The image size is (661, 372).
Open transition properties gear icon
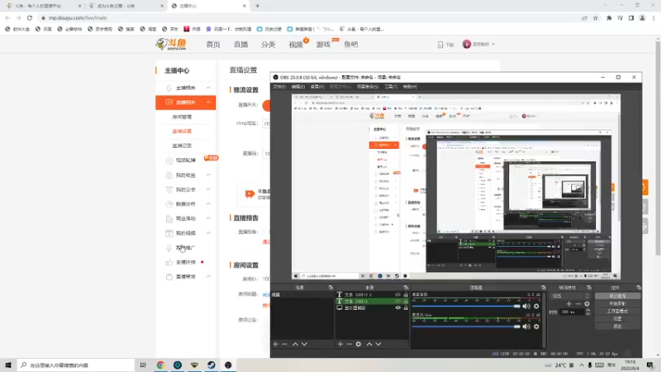tap(587, 303)
